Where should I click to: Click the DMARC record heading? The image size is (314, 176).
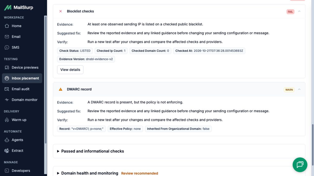click(x=79, y=89)
